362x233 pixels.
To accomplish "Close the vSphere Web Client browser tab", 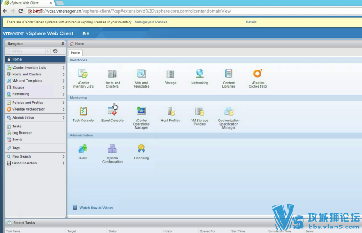I will click(x=51, y=3).
